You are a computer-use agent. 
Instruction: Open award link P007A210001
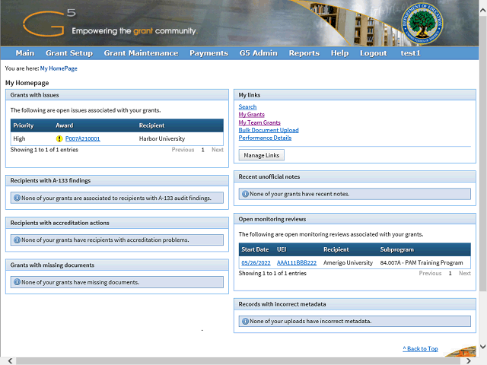(82, 139)
